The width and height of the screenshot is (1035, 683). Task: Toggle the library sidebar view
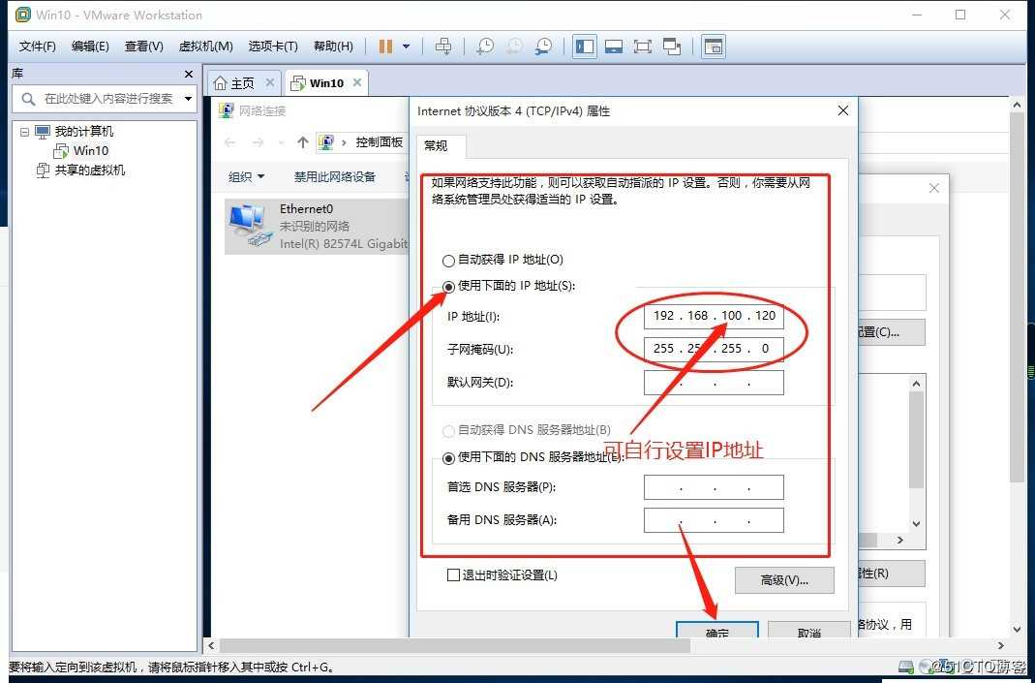tap(584, 47)
